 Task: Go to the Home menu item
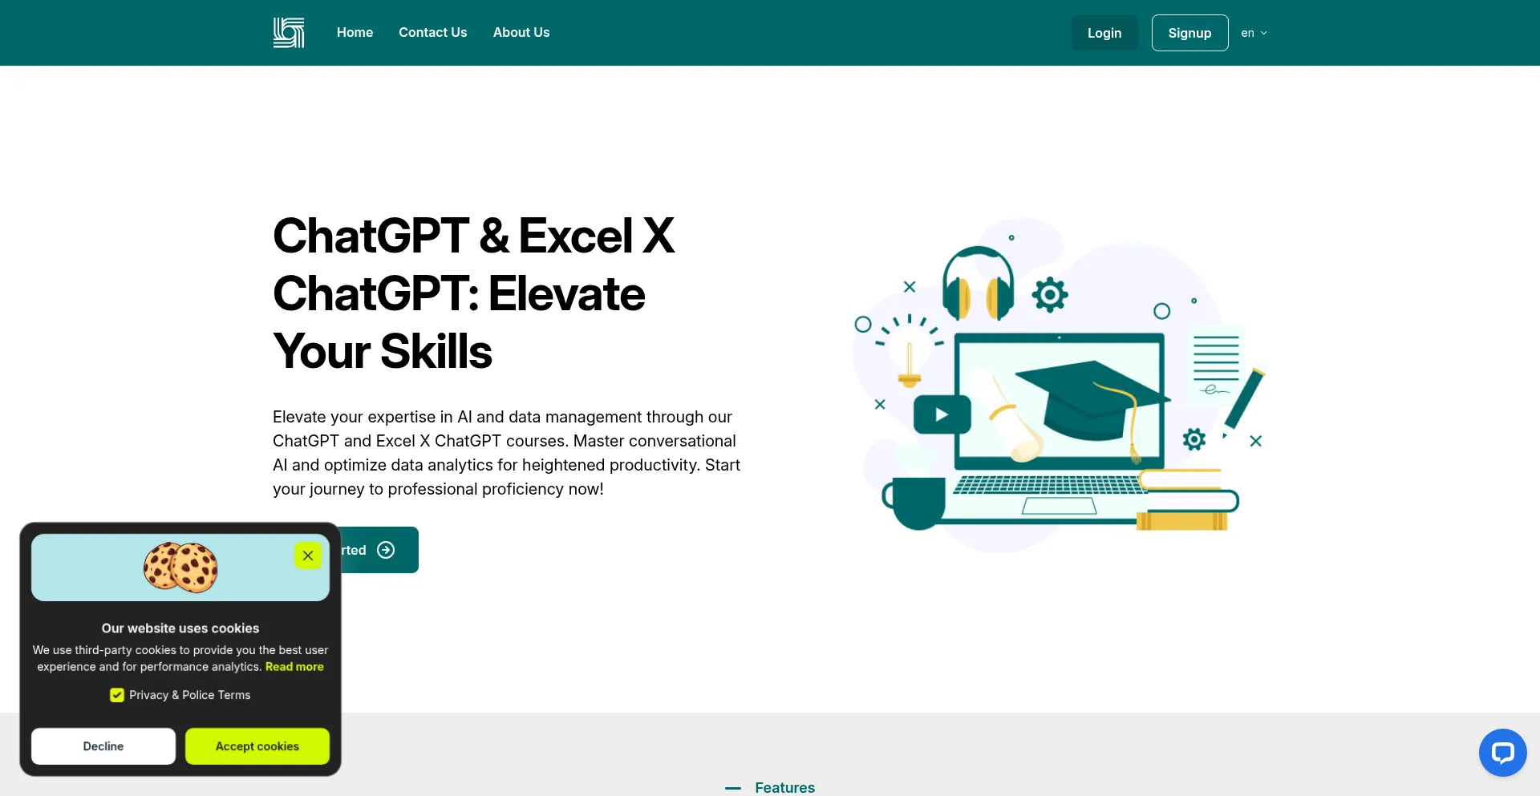(x=355, y=33)
